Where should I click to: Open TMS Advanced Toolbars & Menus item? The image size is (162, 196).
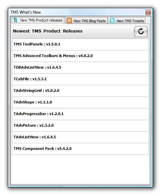(80, 56)
